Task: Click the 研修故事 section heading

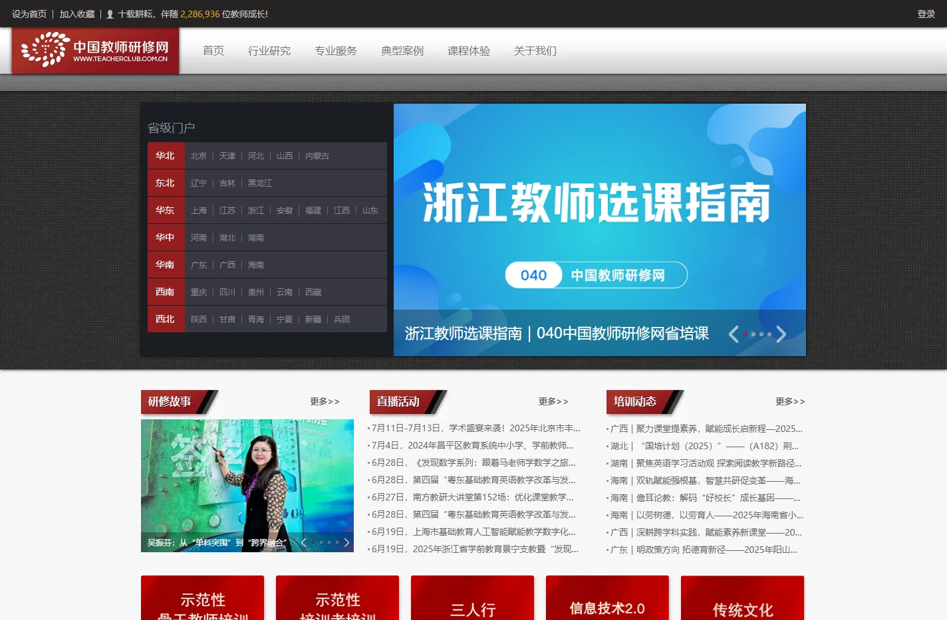Action: pos(170,401)
